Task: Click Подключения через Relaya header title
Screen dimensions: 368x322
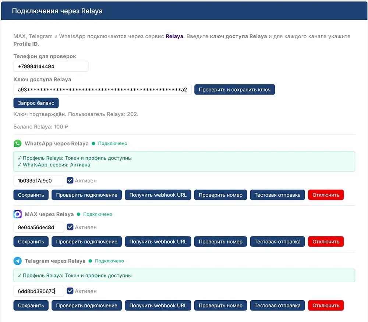Action: click(57, 11)
